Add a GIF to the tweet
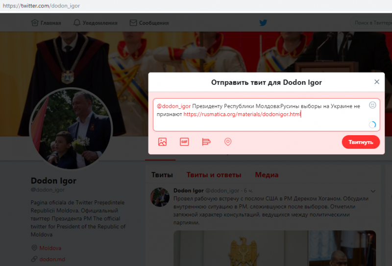The width and height of the screenshot is (392, 266). 184,142
